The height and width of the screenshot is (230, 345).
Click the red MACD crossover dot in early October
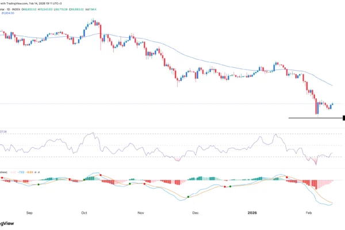[x=101, y=175]
